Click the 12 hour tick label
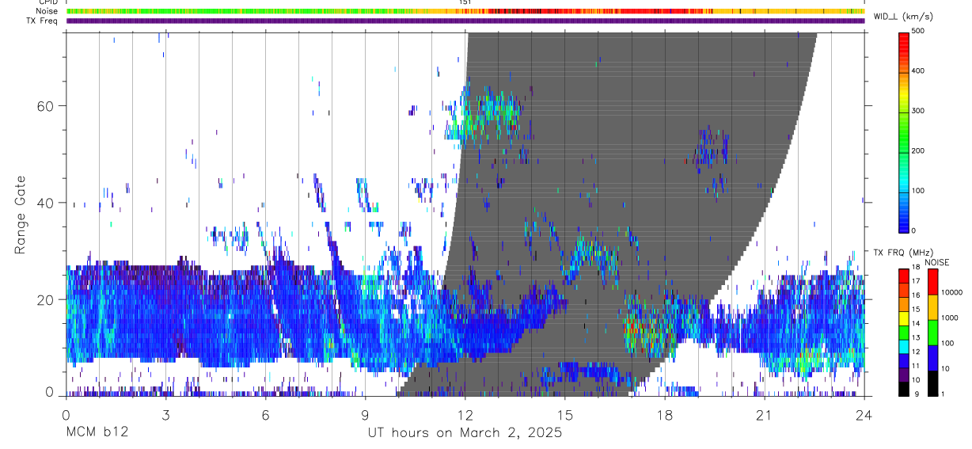Screen dimensions: 972x449 [x=465, y=415]
